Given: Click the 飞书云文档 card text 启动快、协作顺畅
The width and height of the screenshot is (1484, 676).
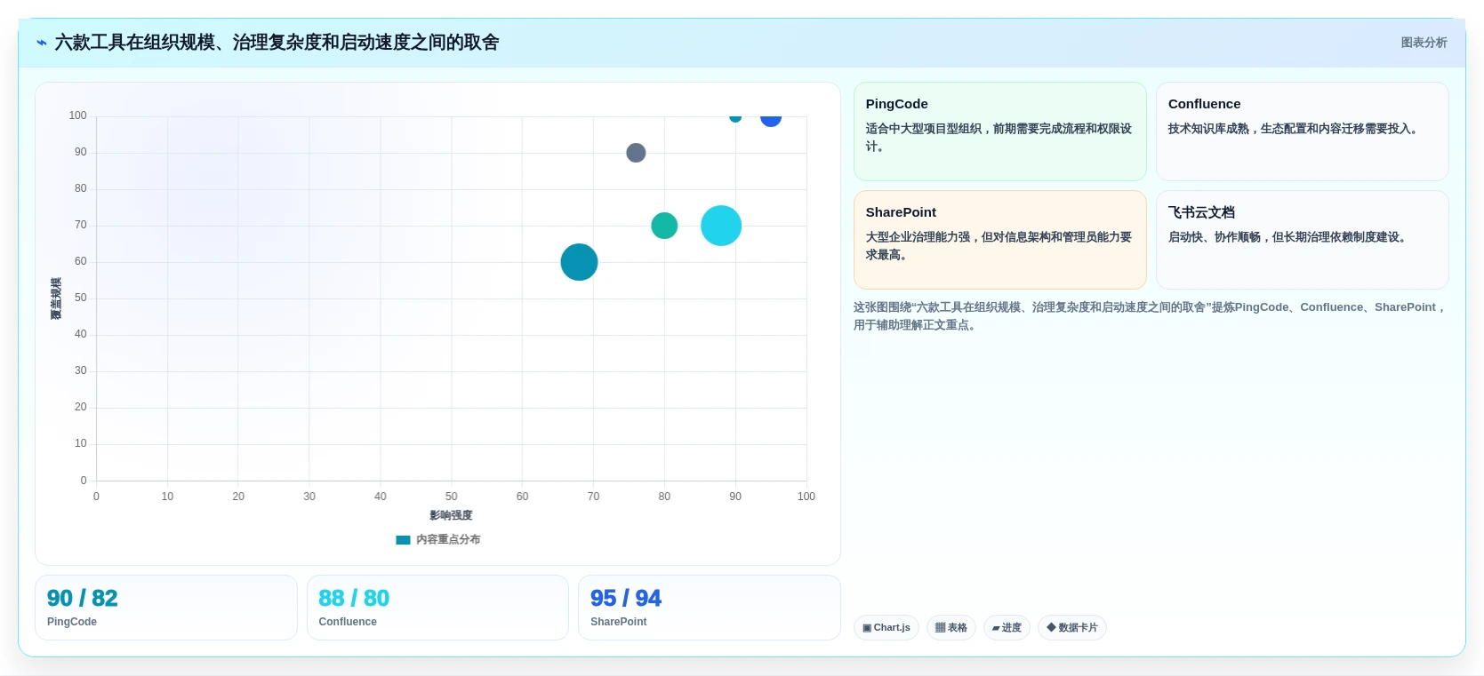Looking at the screenshot, I should [x=1289, y=237].
